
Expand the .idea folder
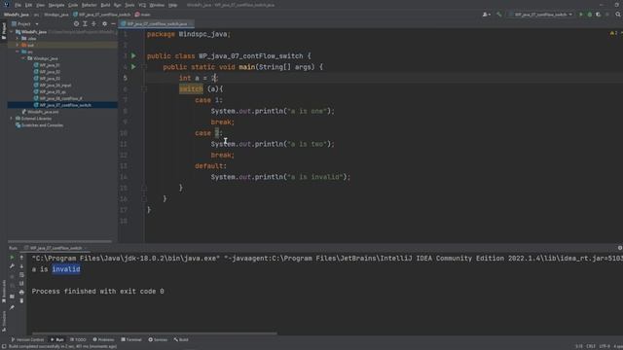point(18,39)
